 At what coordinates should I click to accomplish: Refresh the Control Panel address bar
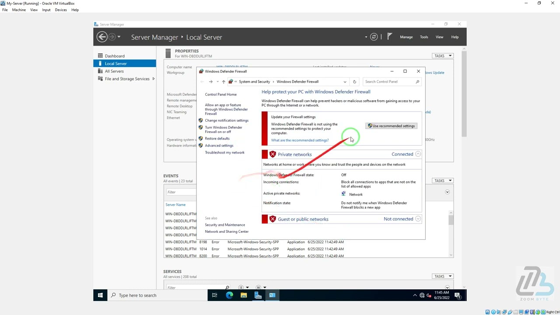click(x=354, y=82)
